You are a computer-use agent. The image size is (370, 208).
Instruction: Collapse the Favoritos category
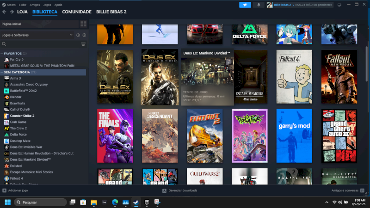[x=2, y=53]
